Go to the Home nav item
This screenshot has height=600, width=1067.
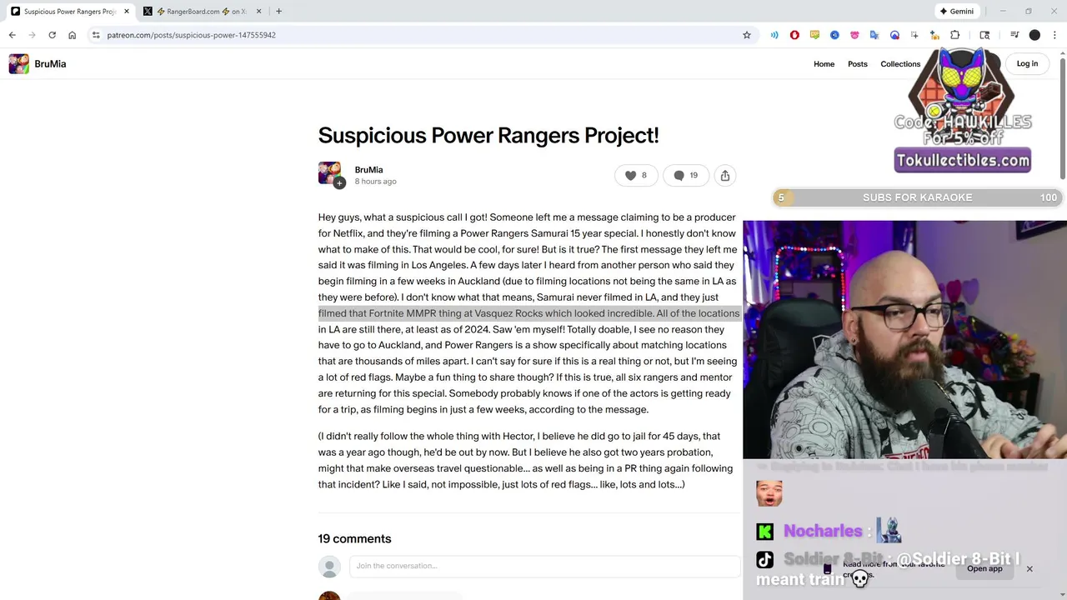[x=824, y=64]
